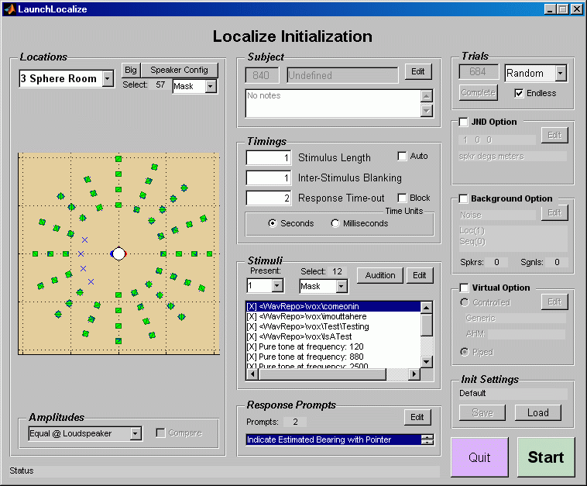Click the Load settings button

538,413
